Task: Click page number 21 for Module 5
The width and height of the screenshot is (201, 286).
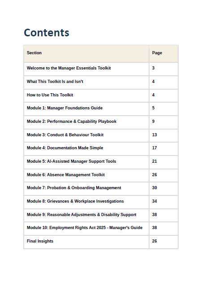Action: click(154, 161)
